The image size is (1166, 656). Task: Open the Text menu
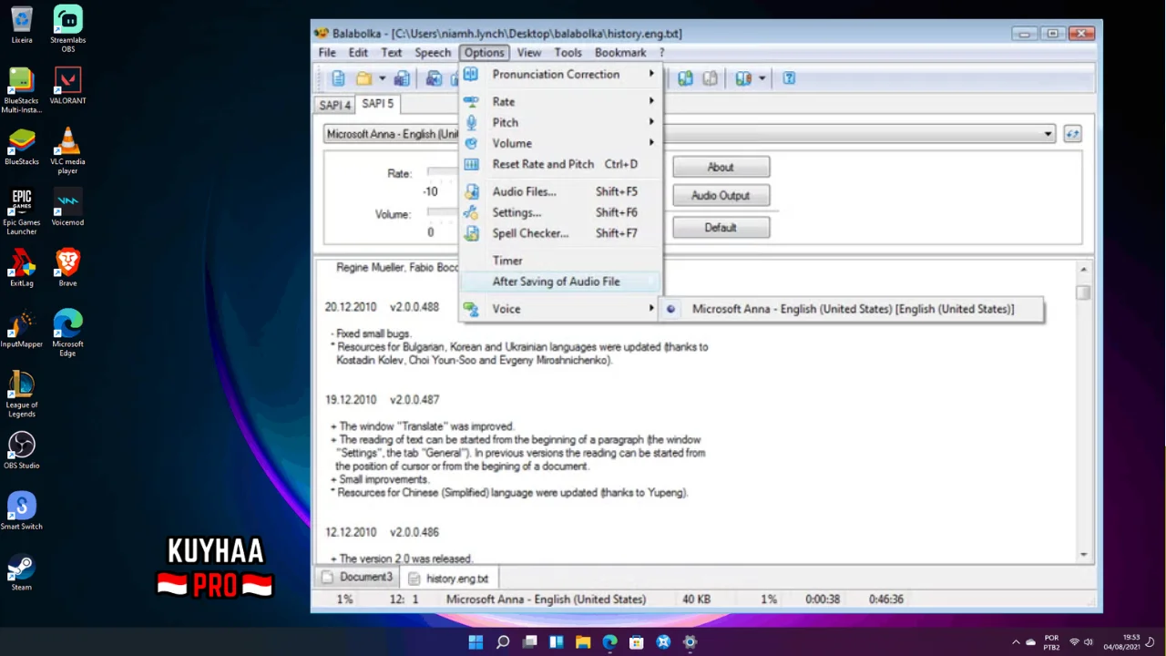point(392,53)
